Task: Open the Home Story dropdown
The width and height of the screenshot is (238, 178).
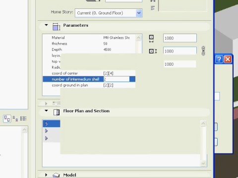Action: pos(139,13)
